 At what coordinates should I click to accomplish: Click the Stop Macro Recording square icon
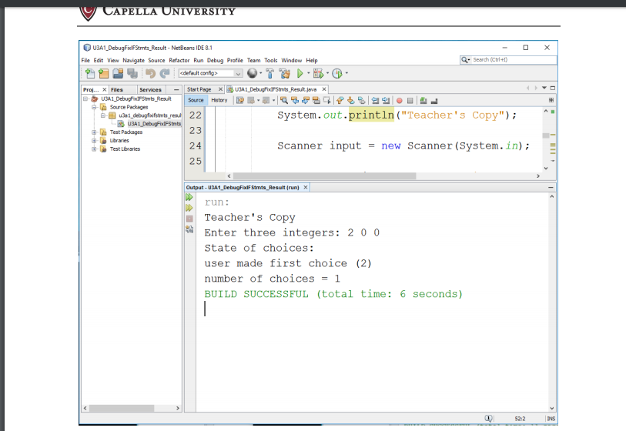click(410, 101)
